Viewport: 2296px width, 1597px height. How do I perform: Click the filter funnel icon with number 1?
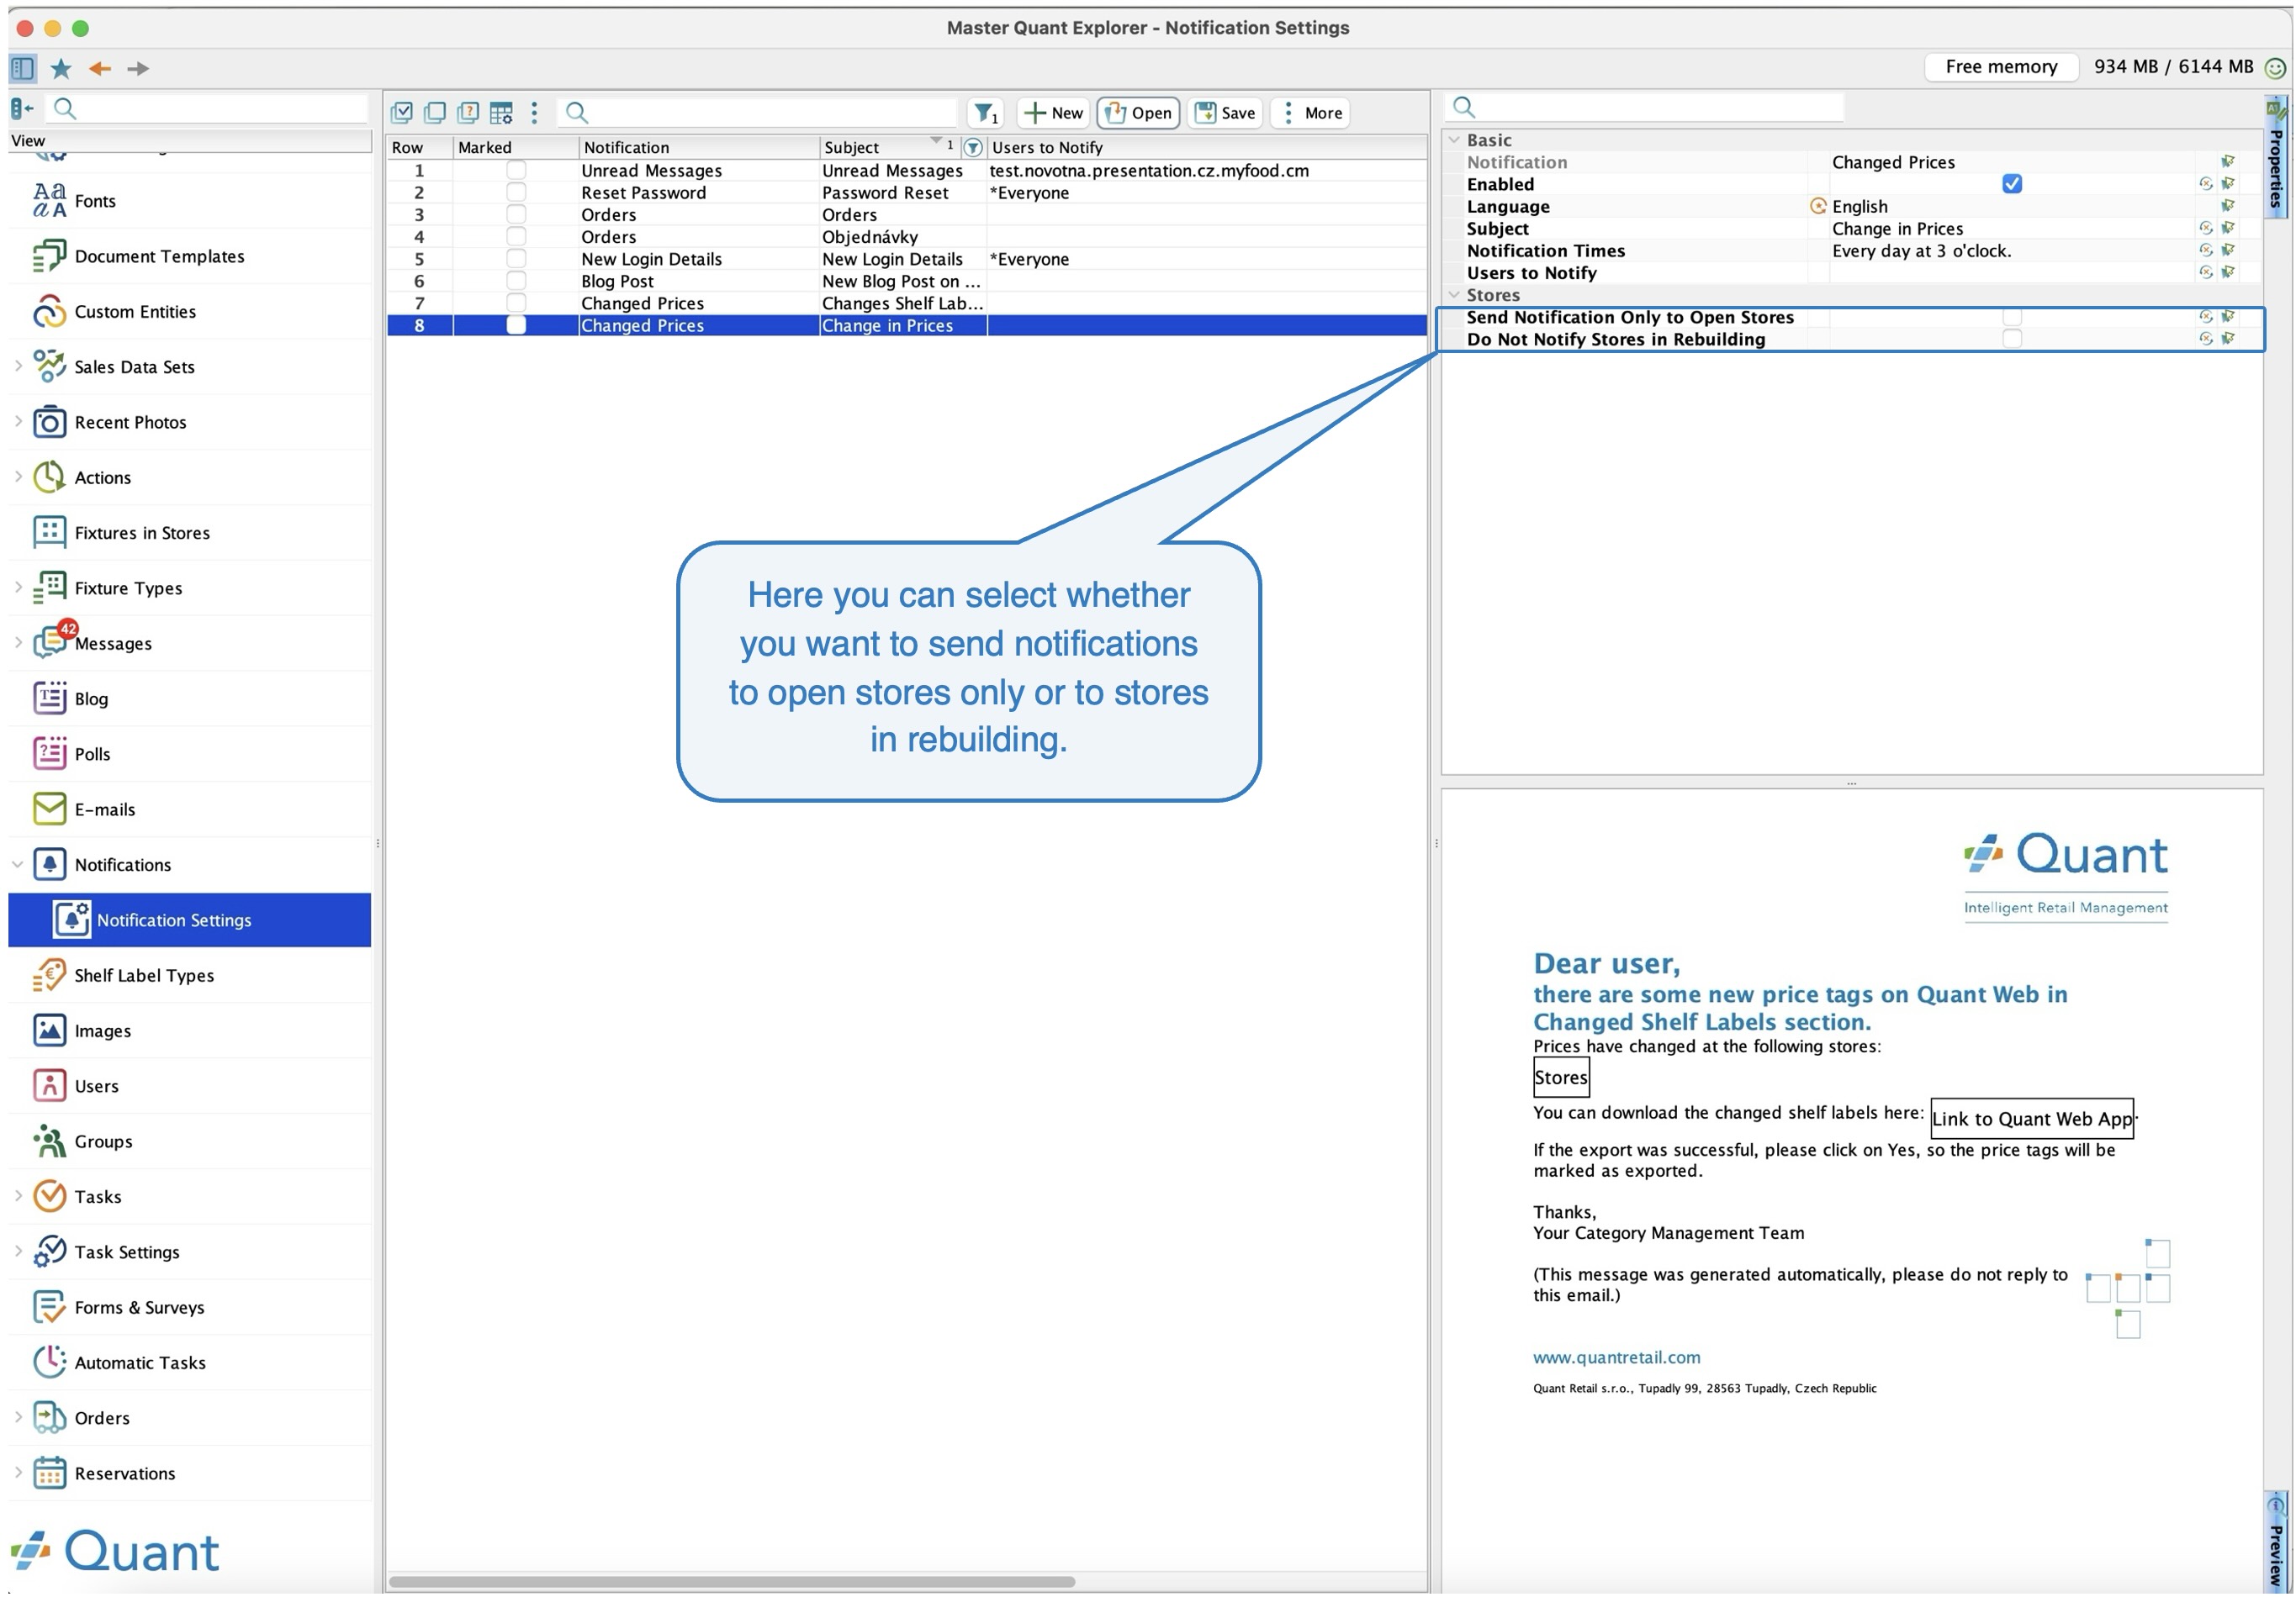986,113
